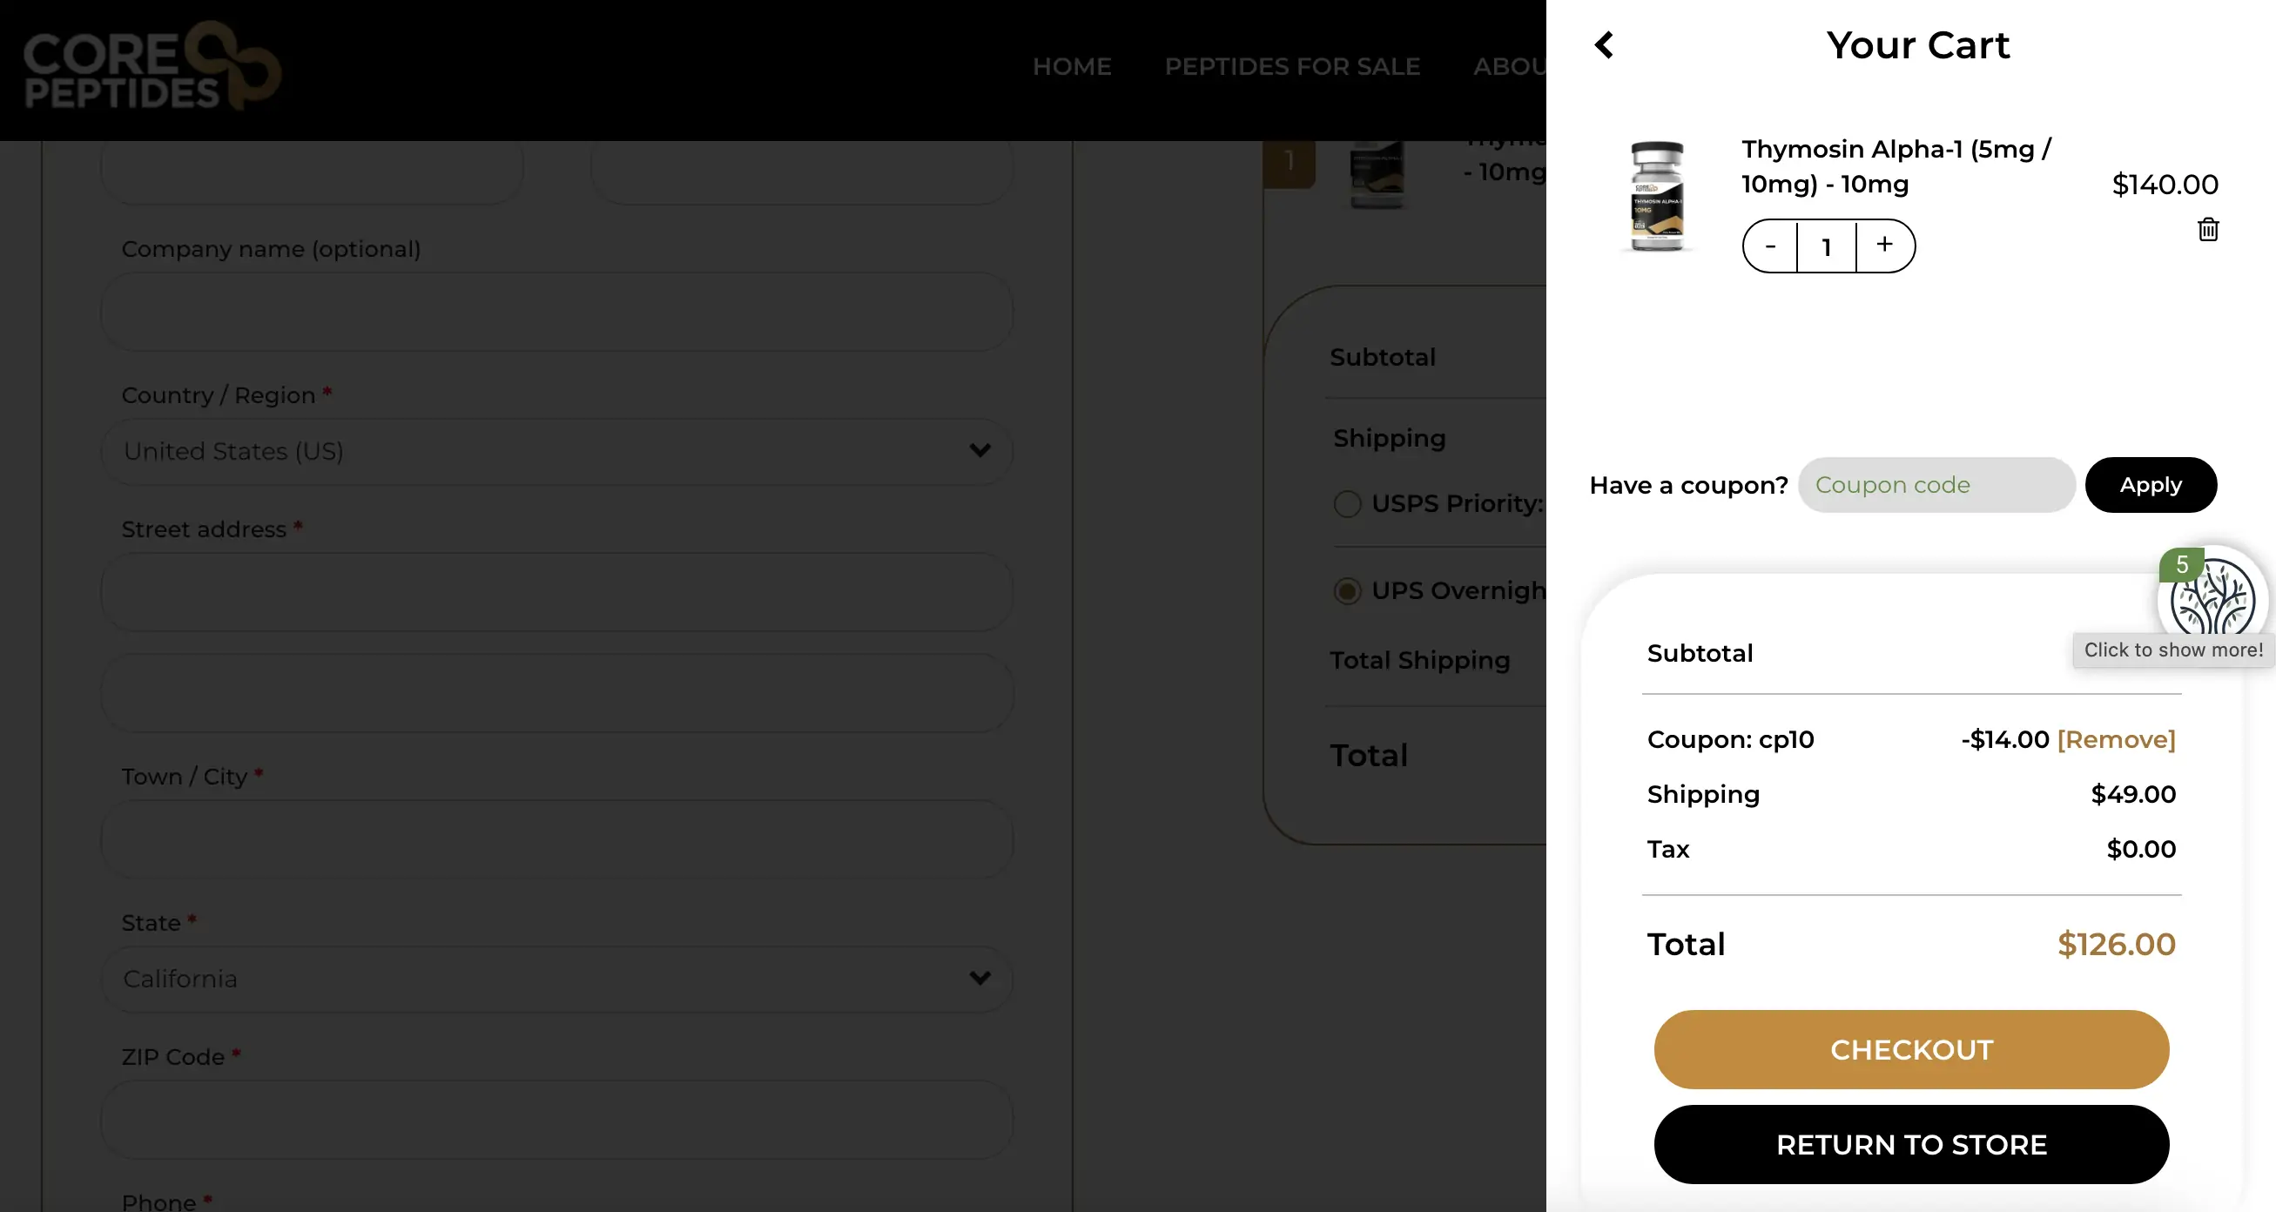Open the tree logo rewards widget
The image size is (2276, 1212).
(x=2212, y=599)
